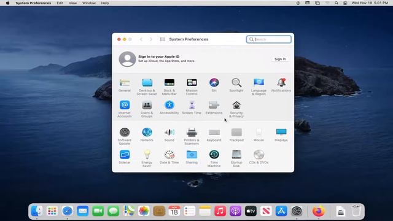This screenshot has width=393, height=221.
Task: Open Printers & Scanners pane
Action: tap(192, 136)
